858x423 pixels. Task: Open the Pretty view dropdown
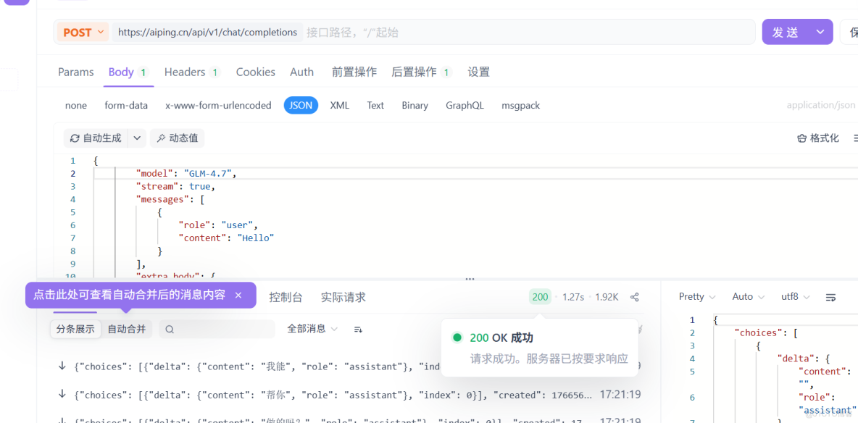coord(694,297)
